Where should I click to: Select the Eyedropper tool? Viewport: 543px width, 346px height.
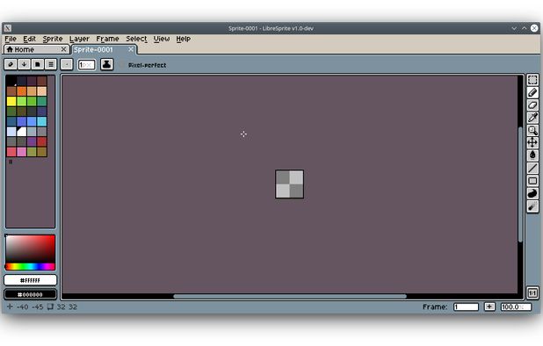point(532,118)
